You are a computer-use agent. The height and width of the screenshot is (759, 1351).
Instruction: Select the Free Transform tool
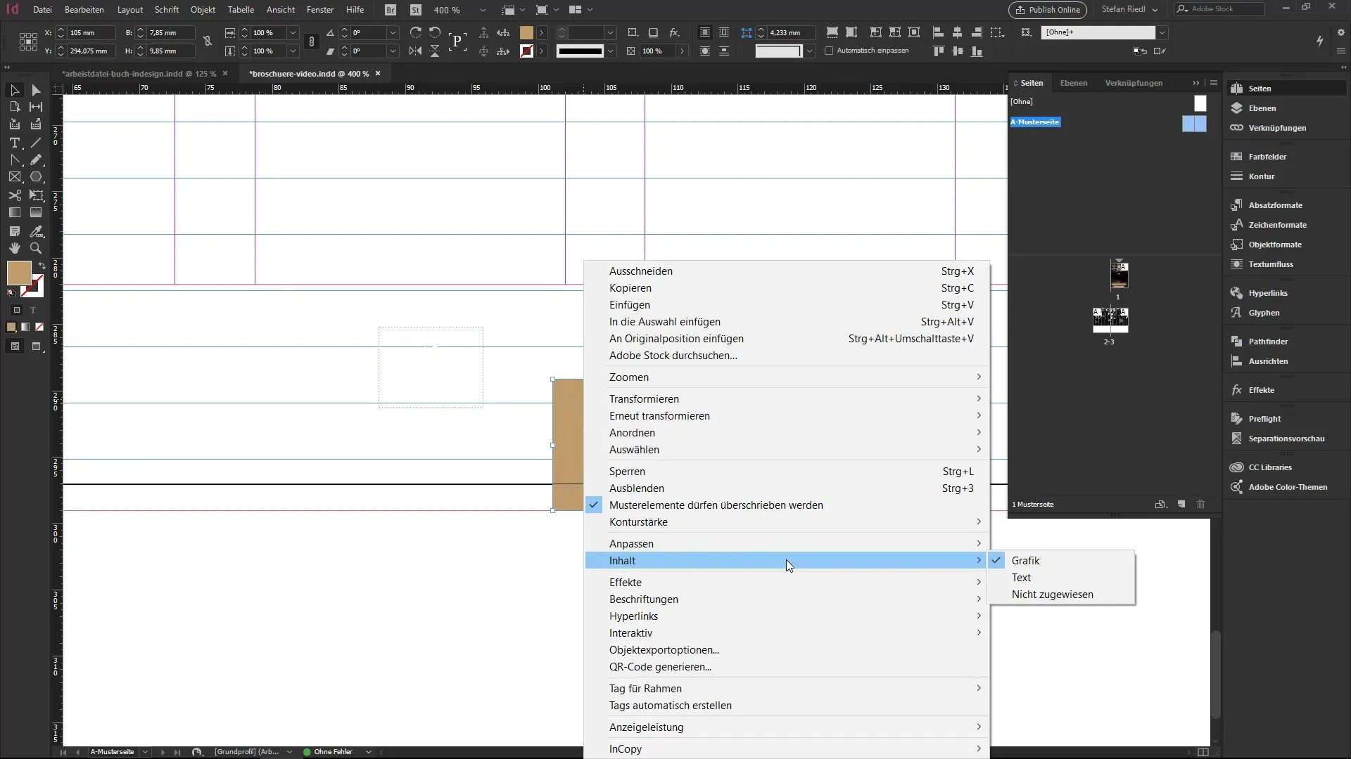click(36, 195)
